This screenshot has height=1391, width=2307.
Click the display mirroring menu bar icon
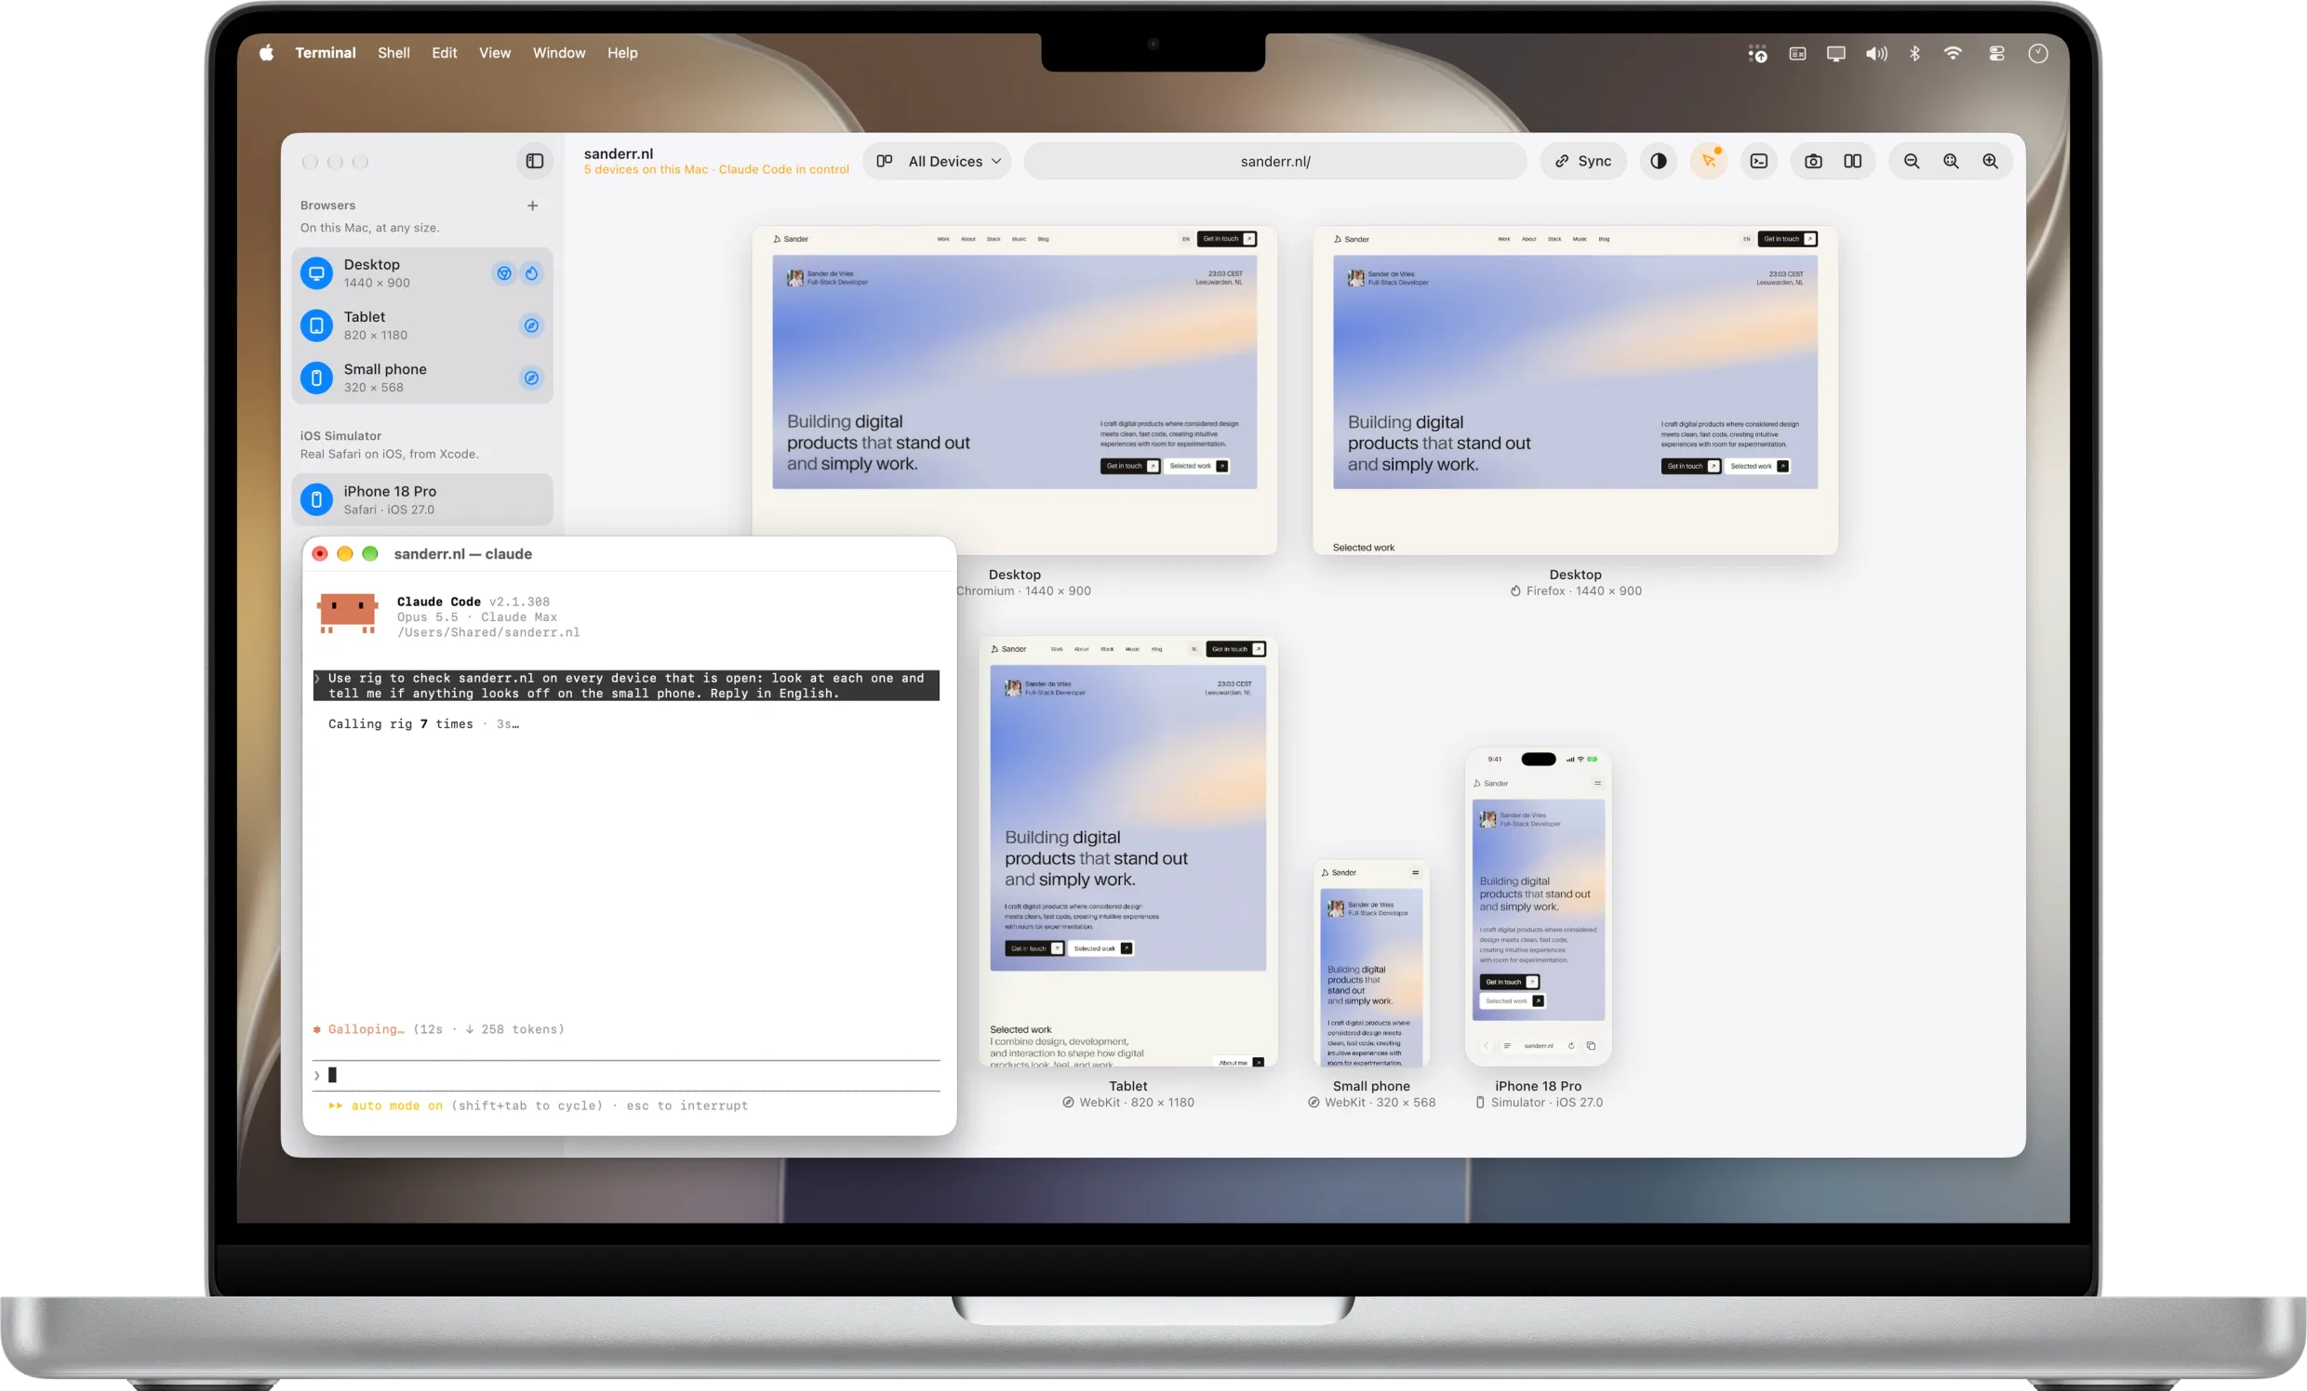1836,53
